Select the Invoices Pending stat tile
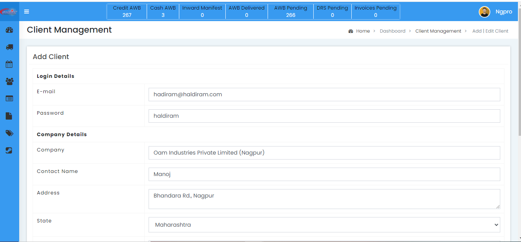Screen dimensions: 521x242 (375, 12)
